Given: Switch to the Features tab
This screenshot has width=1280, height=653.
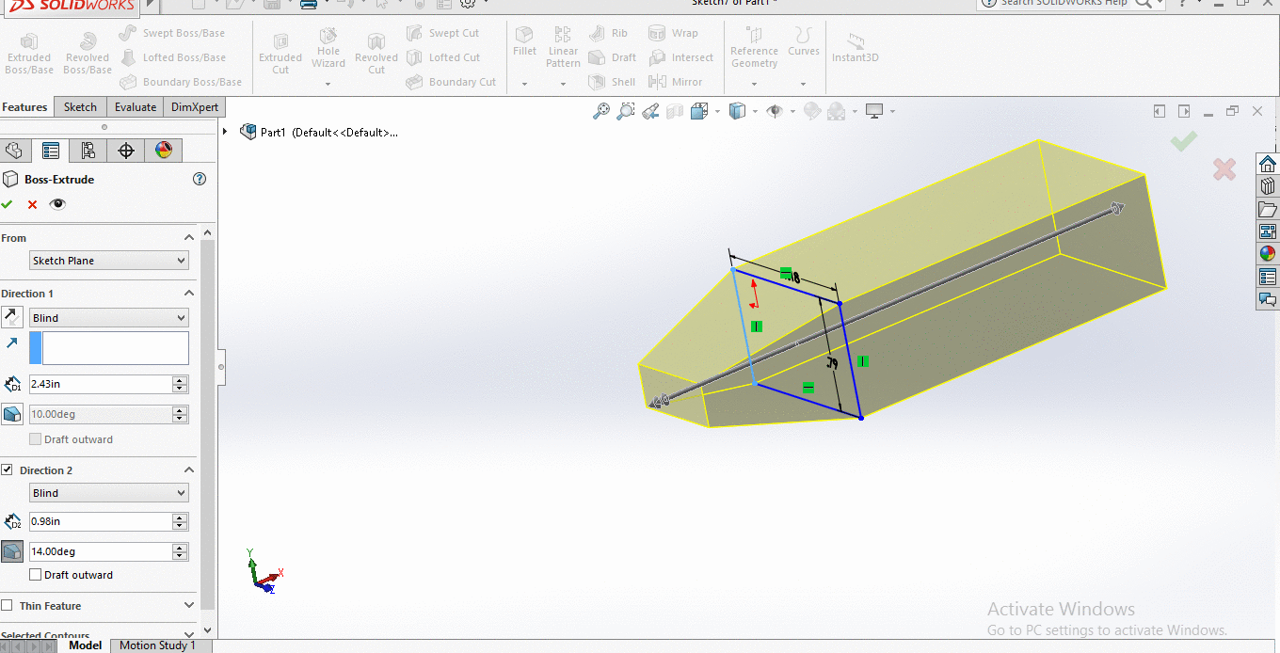Looking at the screenshot, I should click(x=25, y=107).
